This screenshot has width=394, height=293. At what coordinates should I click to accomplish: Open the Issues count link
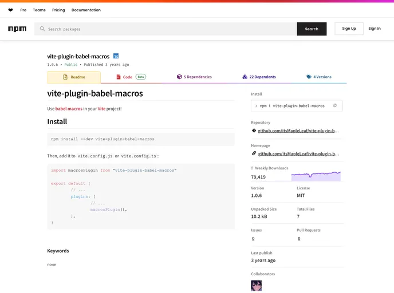tap(253, 239)
